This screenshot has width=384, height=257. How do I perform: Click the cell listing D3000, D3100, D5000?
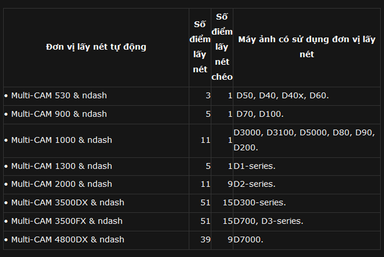coord(304,140)
